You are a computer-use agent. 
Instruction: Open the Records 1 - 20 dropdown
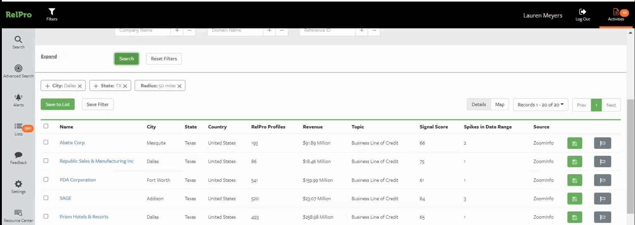tap(541, 105)
